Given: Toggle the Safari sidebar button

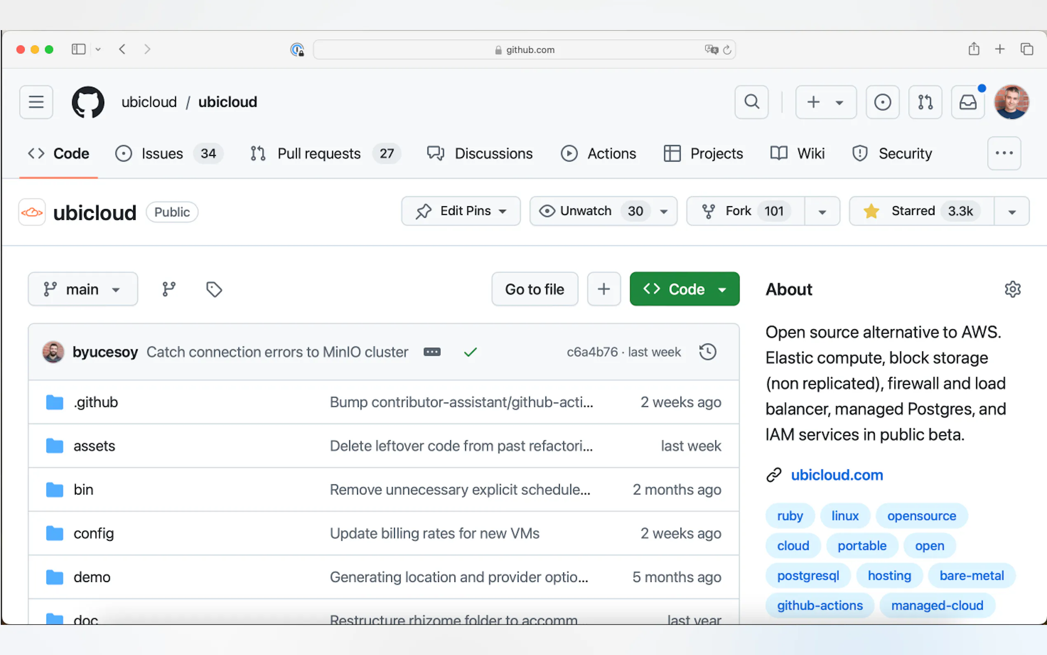Looking at the screenshot, I should click(78, 49).
